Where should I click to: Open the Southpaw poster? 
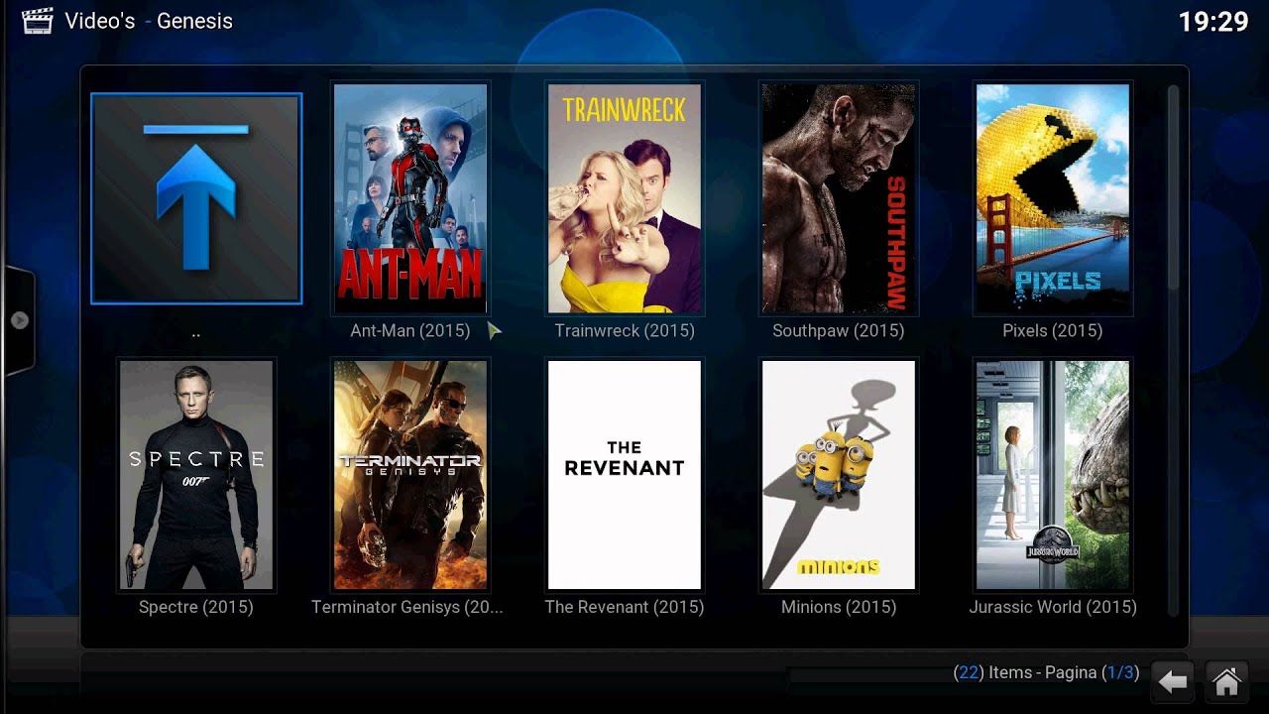coord(839,198)
